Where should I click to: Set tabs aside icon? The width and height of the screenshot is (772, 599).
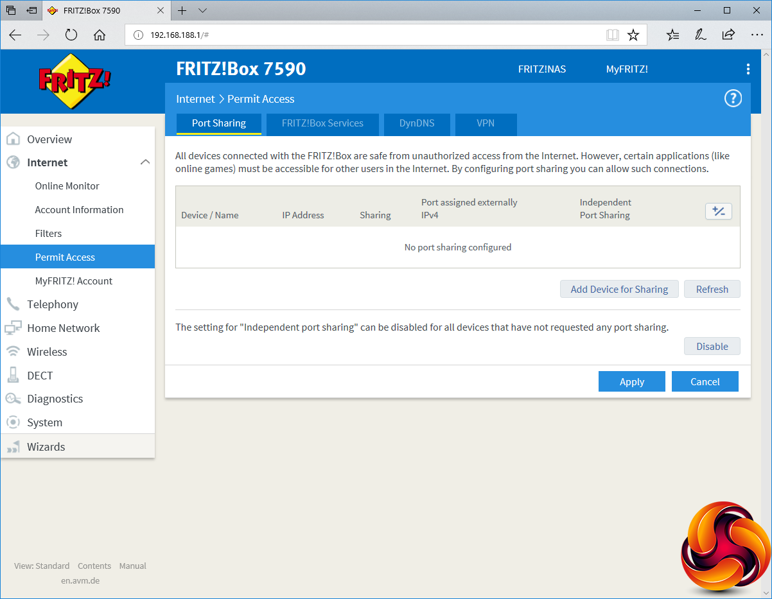(x=31, y=11)
